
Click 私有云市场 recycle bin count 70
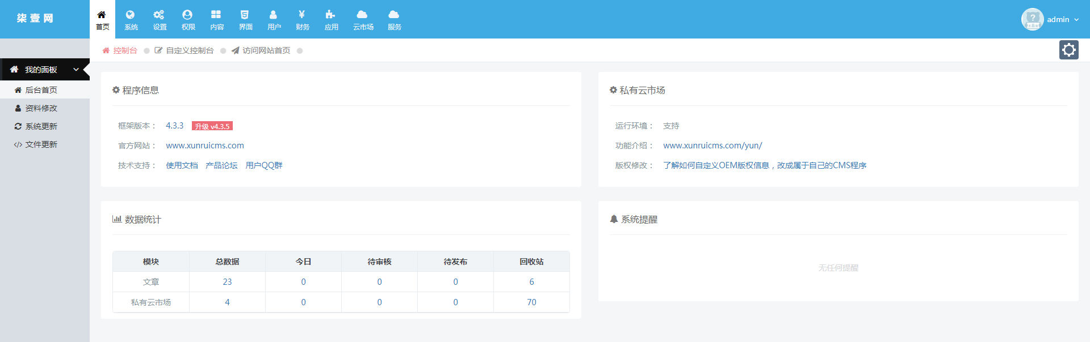531,302
